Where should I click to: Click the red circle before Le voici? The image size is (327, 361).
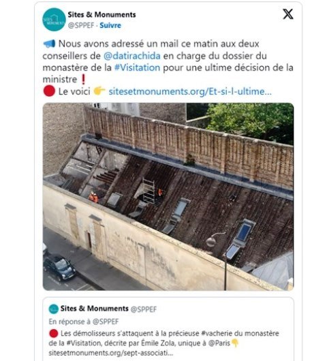coord(49,91)
